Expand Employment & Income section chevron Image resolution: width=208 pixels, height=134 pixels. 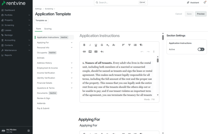(x=72, y=68)
